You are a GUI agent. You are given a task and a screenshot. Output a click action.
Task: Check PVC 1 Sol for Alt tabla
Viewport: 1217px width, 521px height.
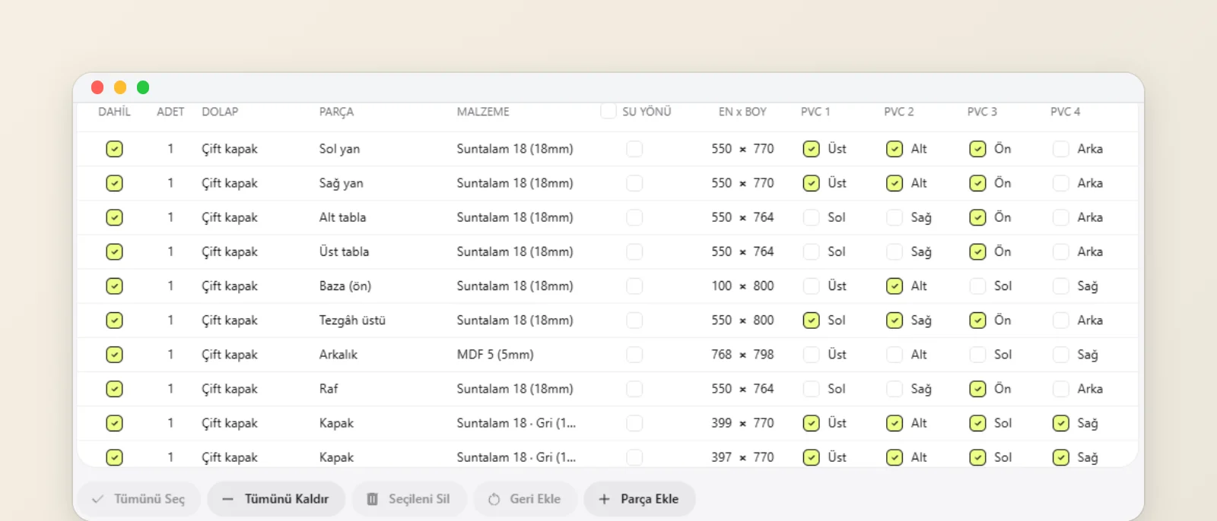812,217
